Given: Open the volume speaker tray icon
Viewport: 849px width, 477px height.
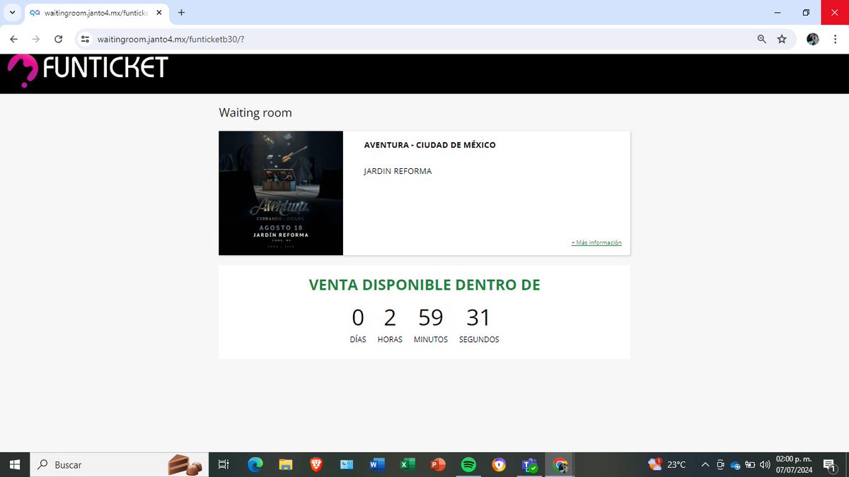Looking at the screenshot, I should [765, 464].
